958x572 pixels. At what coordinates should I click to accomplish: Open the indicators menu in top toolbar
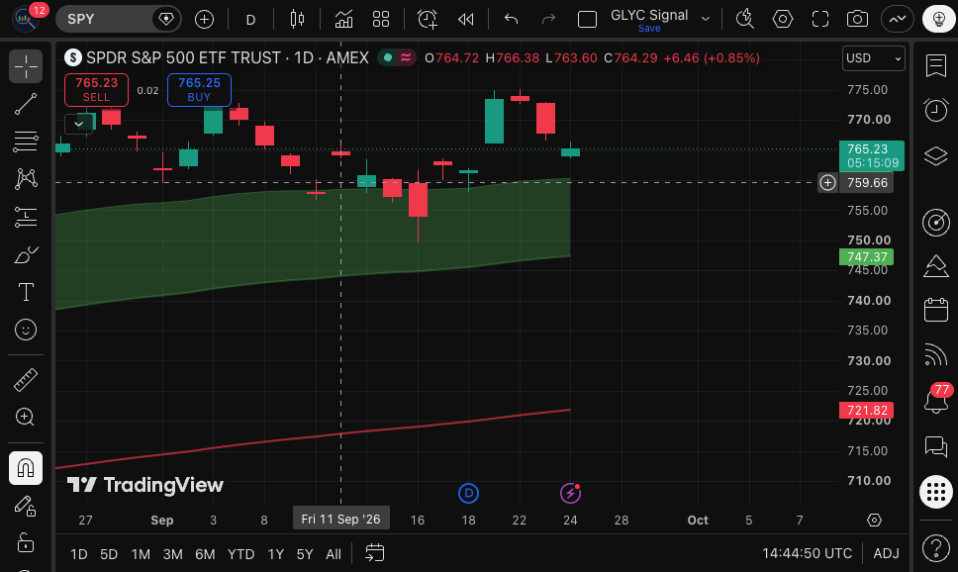[343, 20]
